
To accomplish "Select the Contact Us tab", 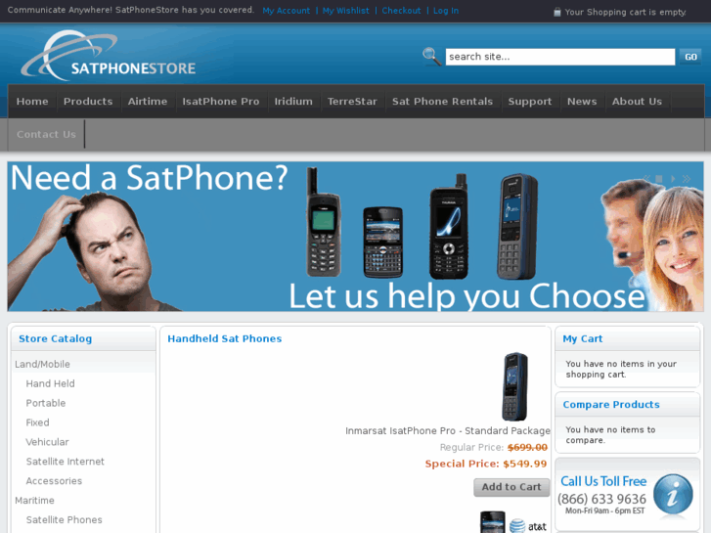I will pyautogui.click(x=46, y=134).
